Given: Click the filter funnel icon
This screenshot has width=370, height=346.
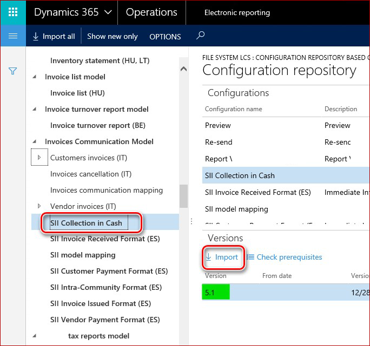Looking at the screenshot, I should [x=13, y=71].
